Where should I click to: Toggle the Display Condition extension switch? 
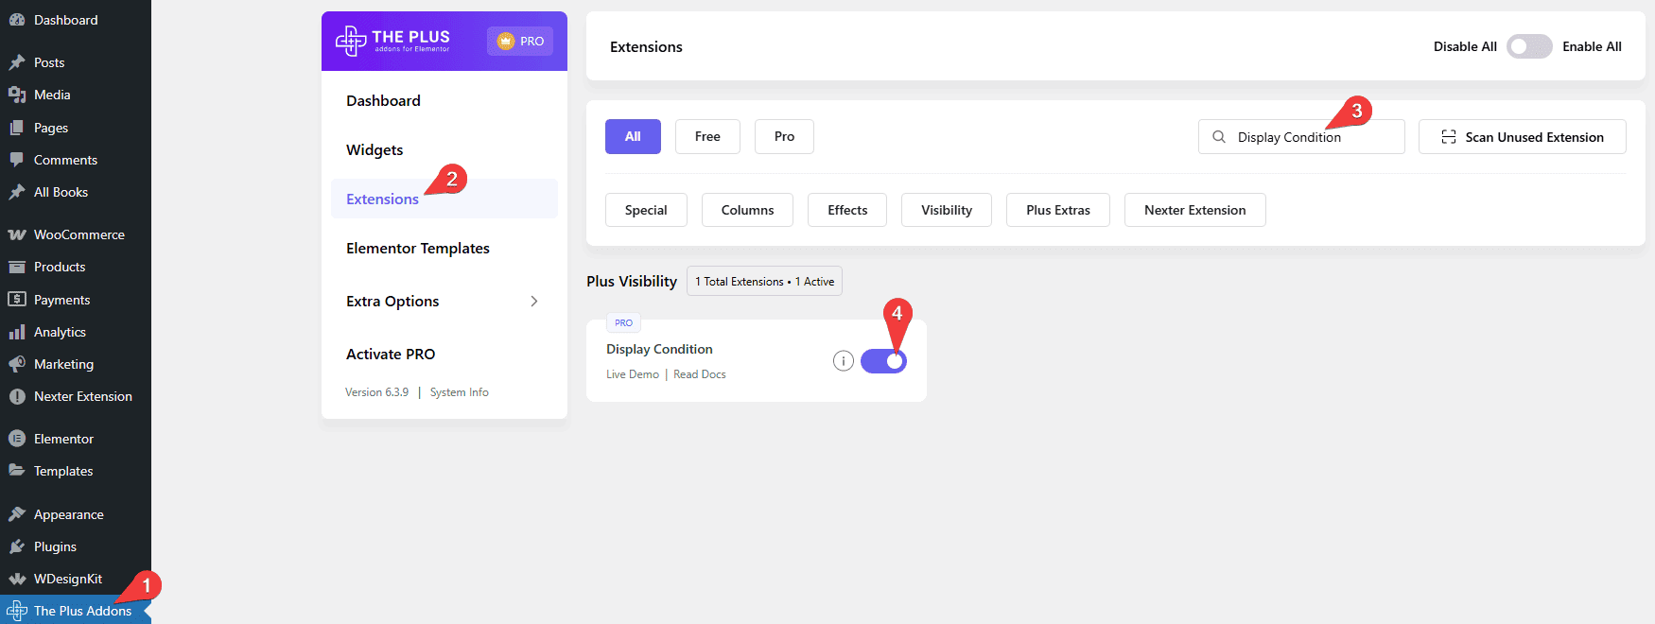pos(883,361)
